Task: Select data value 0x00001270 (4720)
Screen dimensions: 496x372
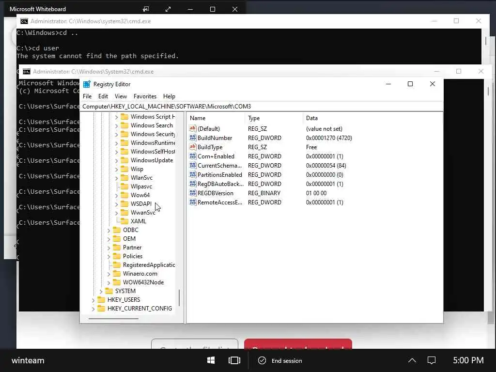Action: pos(329,138)
